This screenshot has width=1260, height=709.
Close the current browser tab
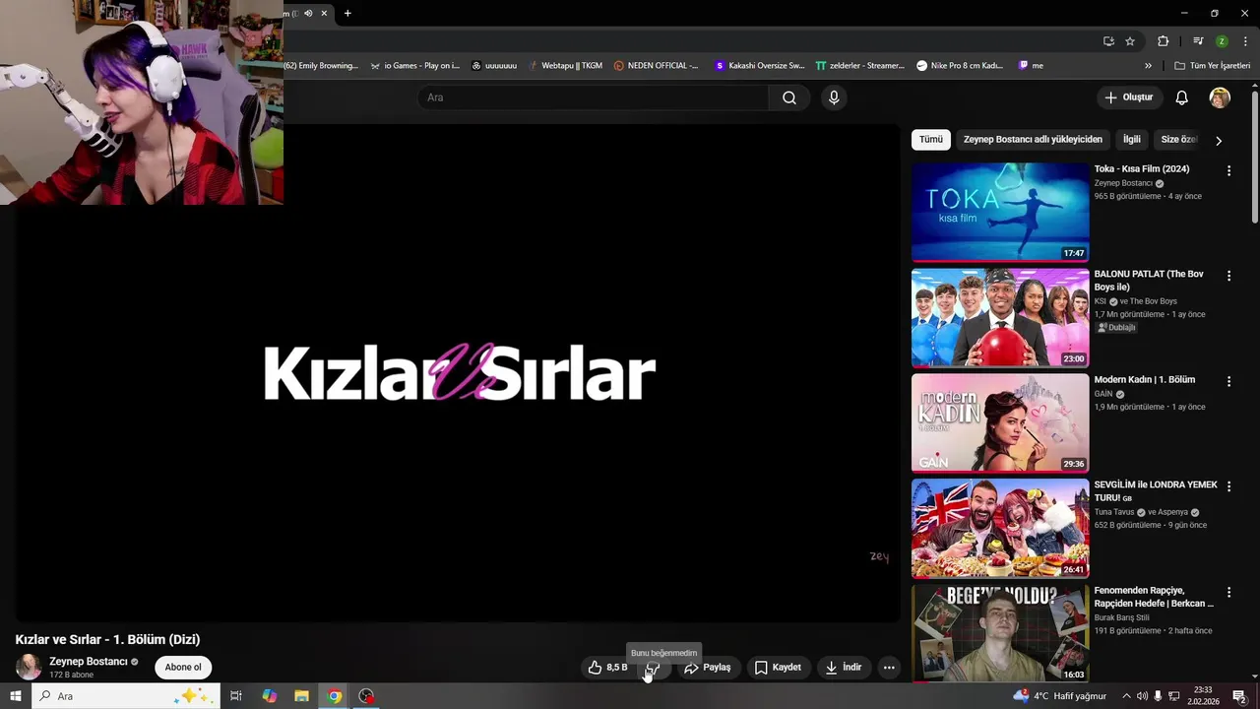pos(324,13)
